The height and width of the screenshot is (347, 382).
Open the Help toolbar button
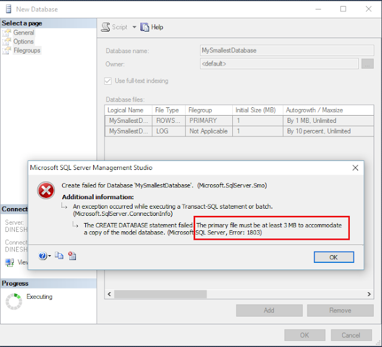152,27
